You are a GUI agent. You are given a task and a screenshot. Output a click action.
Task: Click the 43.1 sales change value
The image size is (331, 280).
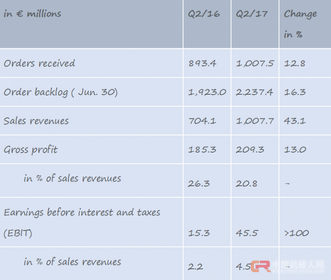[295, 121]
